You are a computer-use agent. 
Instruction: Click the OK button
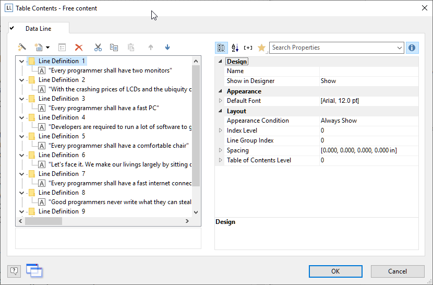coord(335,271)
